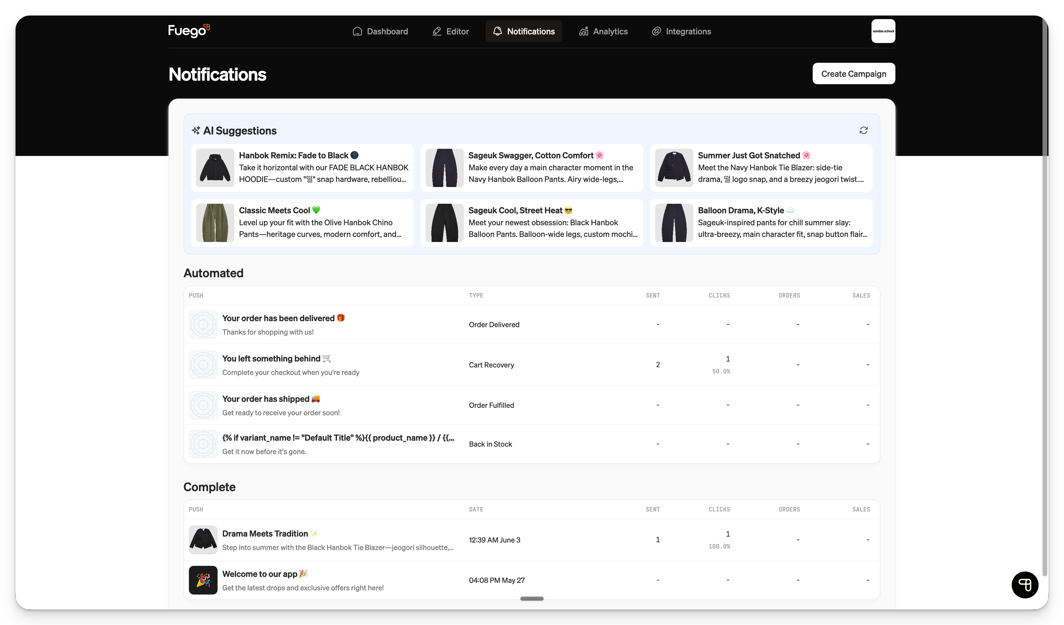Click the Editor pencil icon
The width and height of the screenshot is (1064, 625).
pyautogui.click(x=437, y=31)
